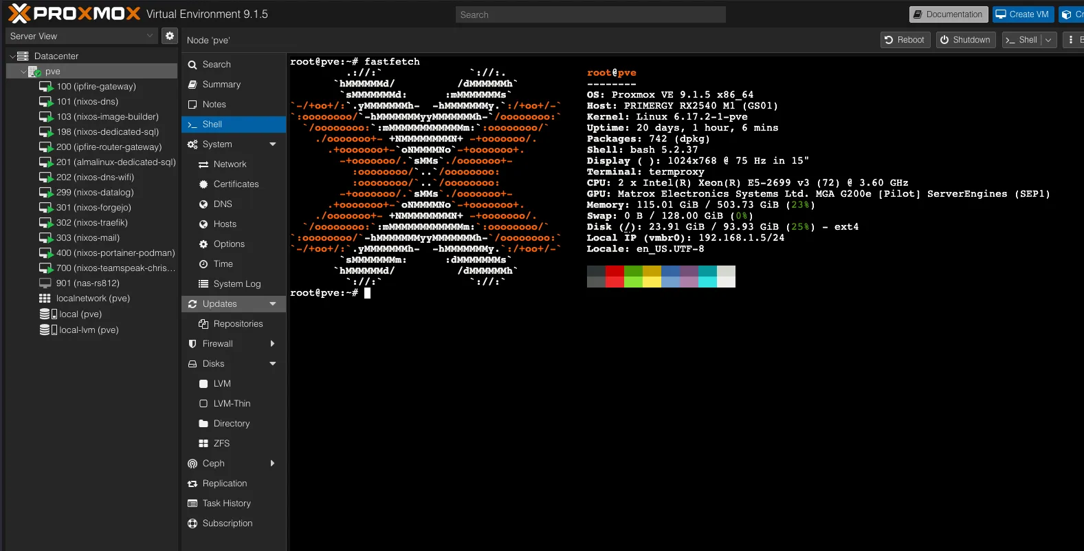1084x551 pixels.
Task: Expand the Firewall submenu arrow
Action: tap(273, 344)
